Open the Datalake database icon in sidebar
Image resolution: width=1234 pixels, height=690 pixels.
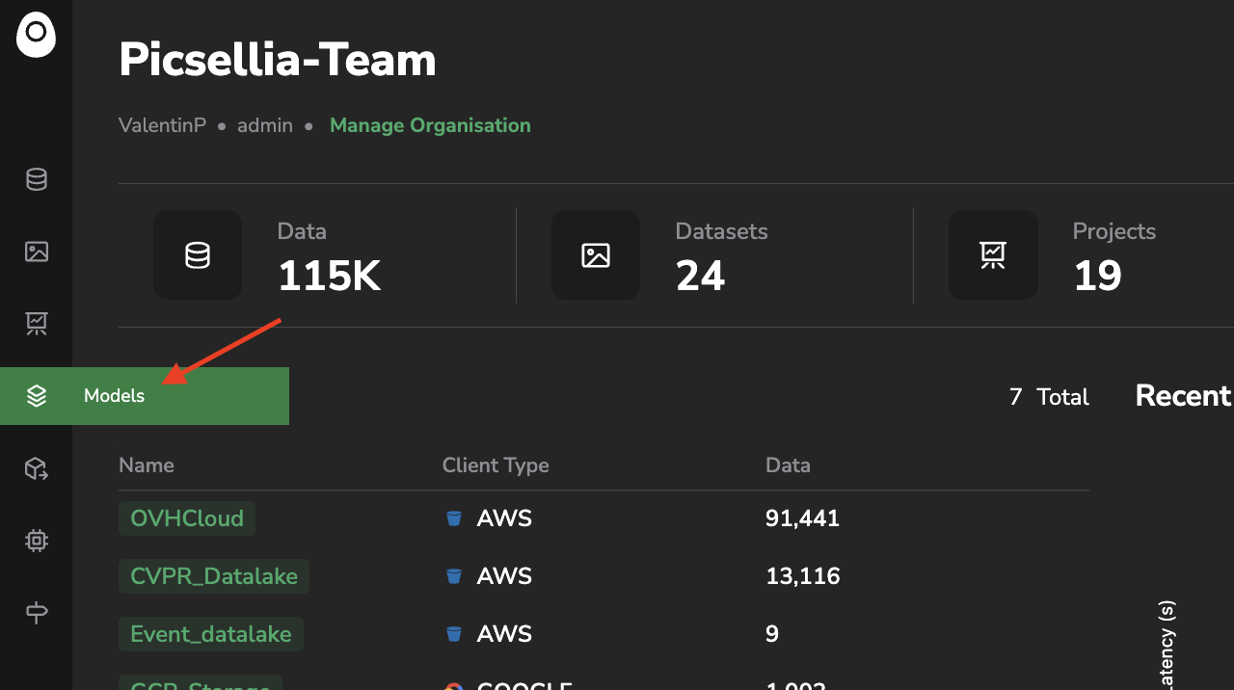coord(37,179)
